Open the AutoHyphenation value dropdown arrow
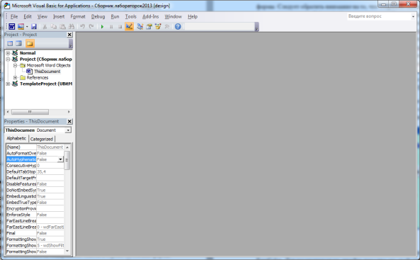This screenshot has width=420, height=260. pos(60,159)
